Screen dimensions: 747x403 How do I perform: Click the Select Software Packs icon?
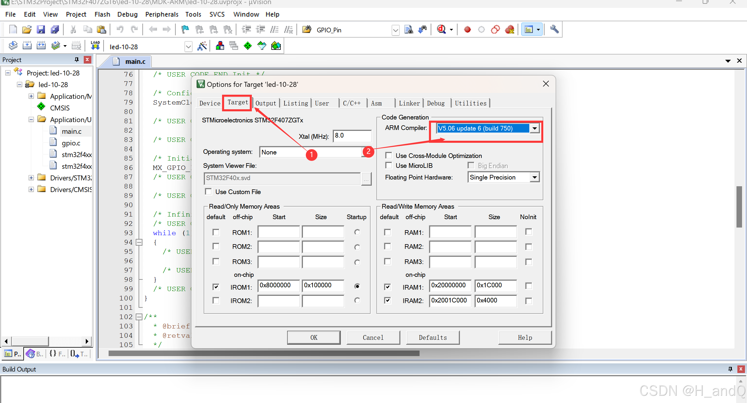point(262,46)
